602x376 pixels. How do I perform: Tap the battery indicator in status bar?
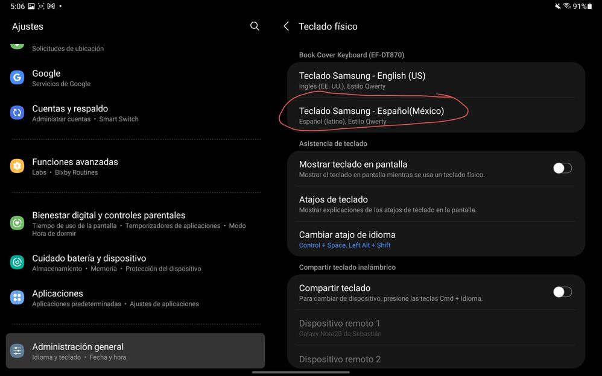point(590,6)
